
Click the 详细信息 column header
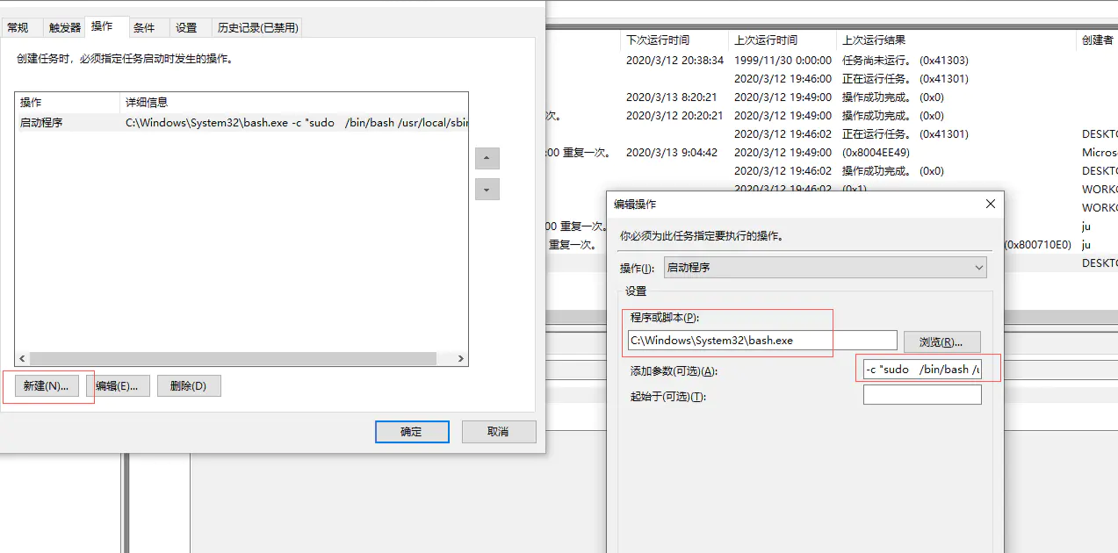[293, 103]
